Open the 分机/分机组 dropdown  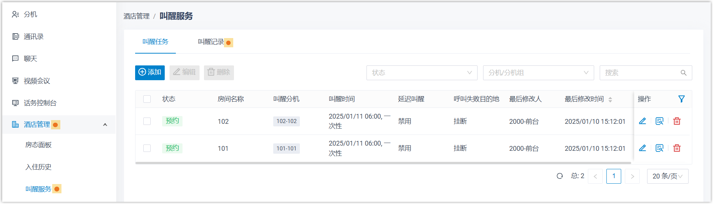pos(538,73)
